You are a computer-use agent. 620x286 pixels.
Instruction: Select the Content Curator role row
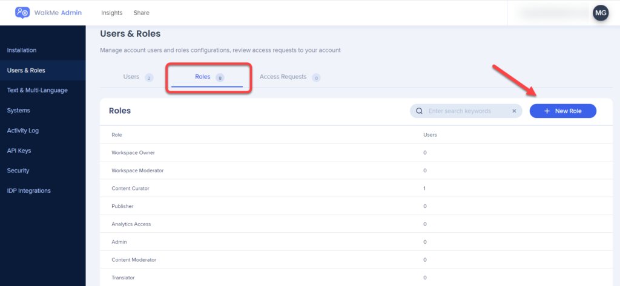point(356,189)
